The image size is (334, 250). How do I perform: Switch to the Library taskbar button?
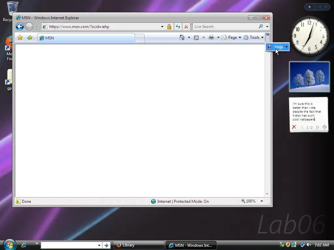click(139, 245)
